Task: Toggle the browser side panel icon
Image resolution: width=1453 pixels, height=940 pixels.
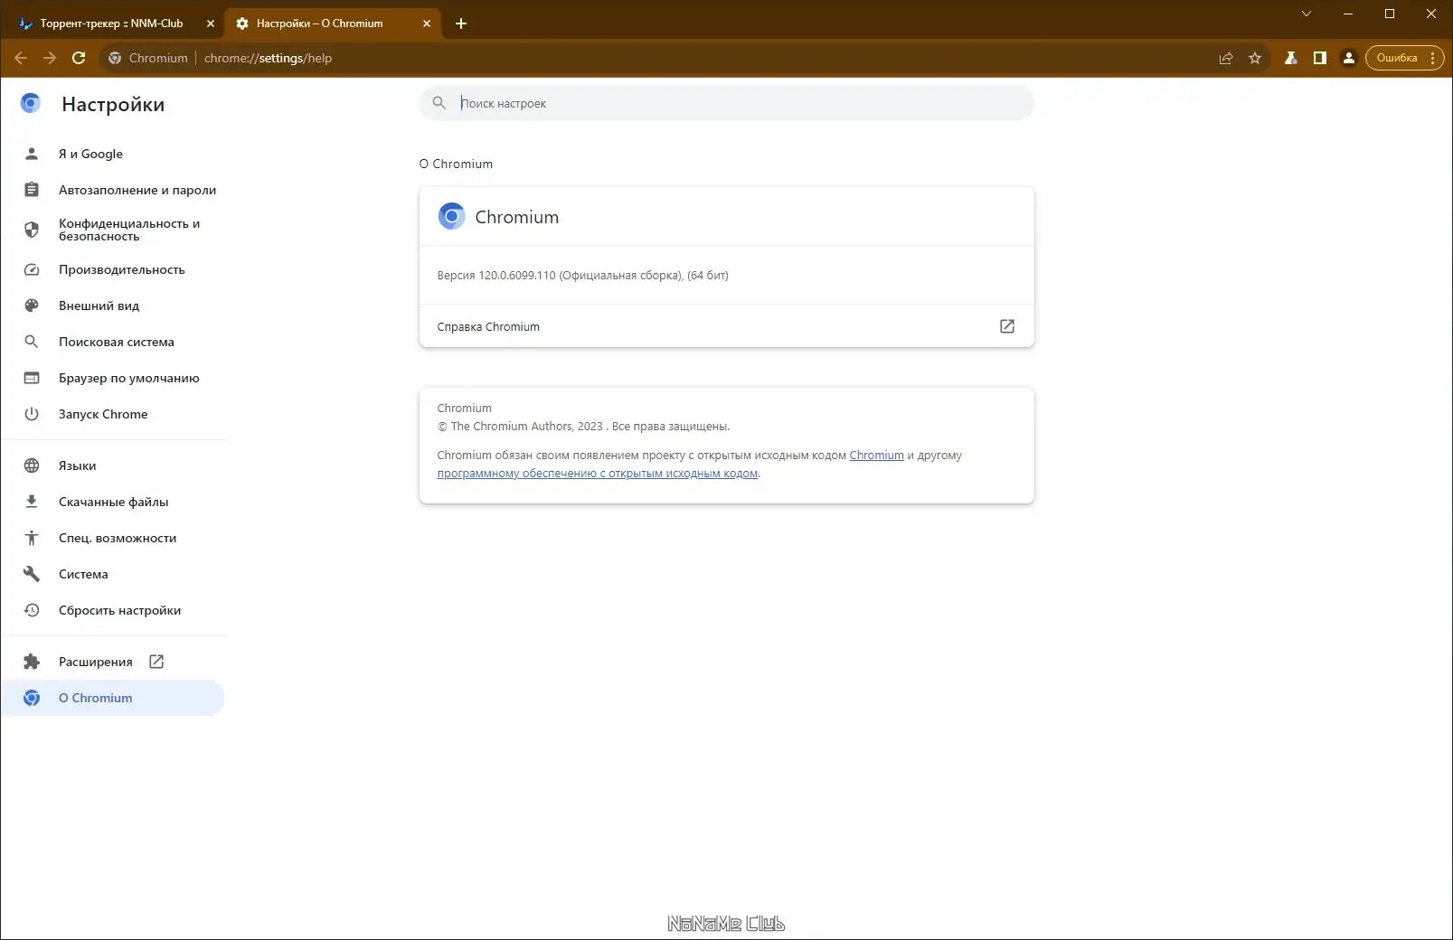Action: point(1320,58)
